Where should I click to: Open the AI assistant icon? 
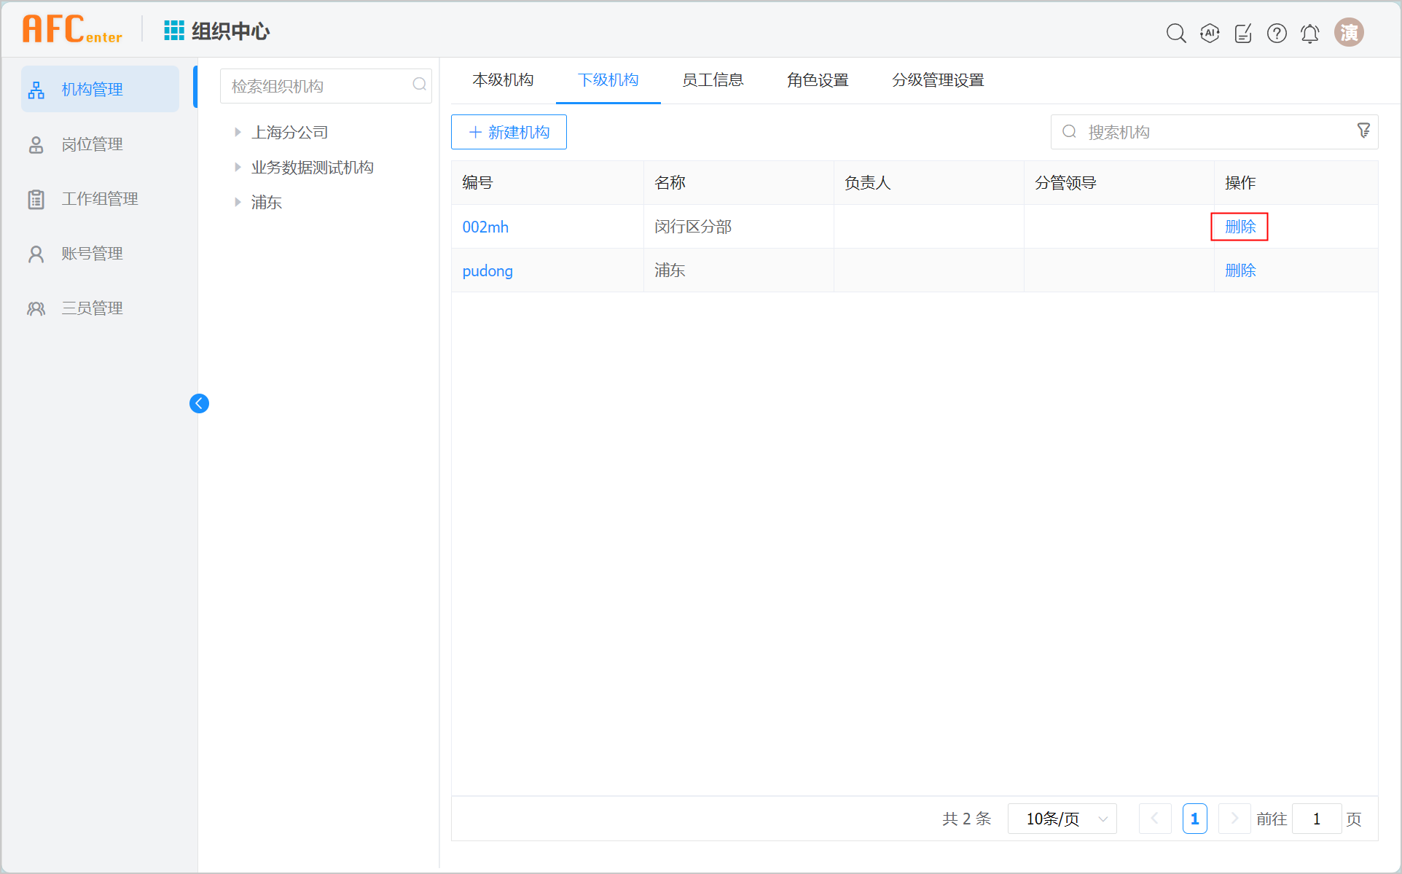coord(1210,33)
